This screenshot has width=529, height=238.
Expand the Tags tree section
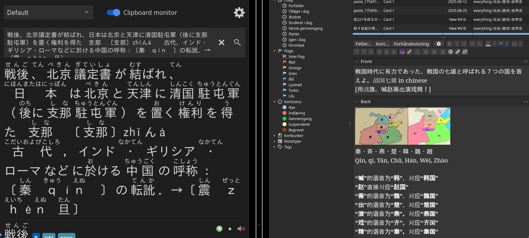tap(275, 147)
